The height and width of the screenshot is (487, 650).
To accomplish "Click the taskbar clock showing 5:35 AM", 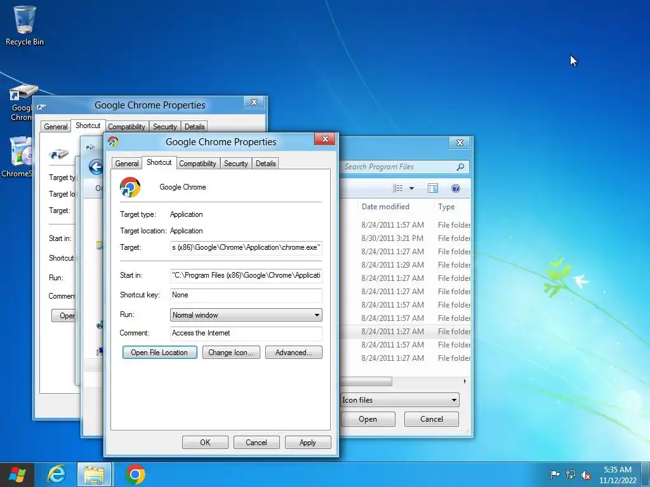I will pos(618,474).
